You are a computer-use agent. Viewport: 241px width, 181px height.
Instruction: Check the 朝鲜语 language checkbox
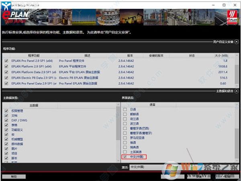pyautogui.click(x=125, y=114)
